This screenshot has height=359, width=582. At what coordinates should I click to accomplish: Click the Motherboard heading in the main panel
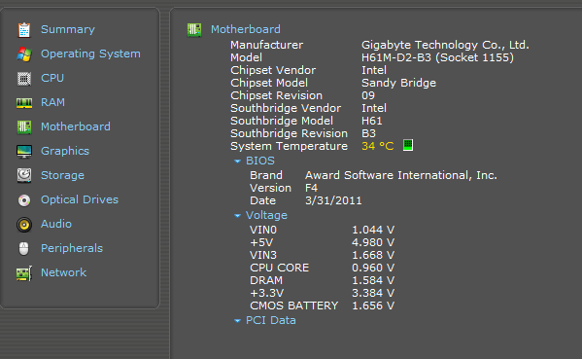pyautogui.click(x=246, y=29)
